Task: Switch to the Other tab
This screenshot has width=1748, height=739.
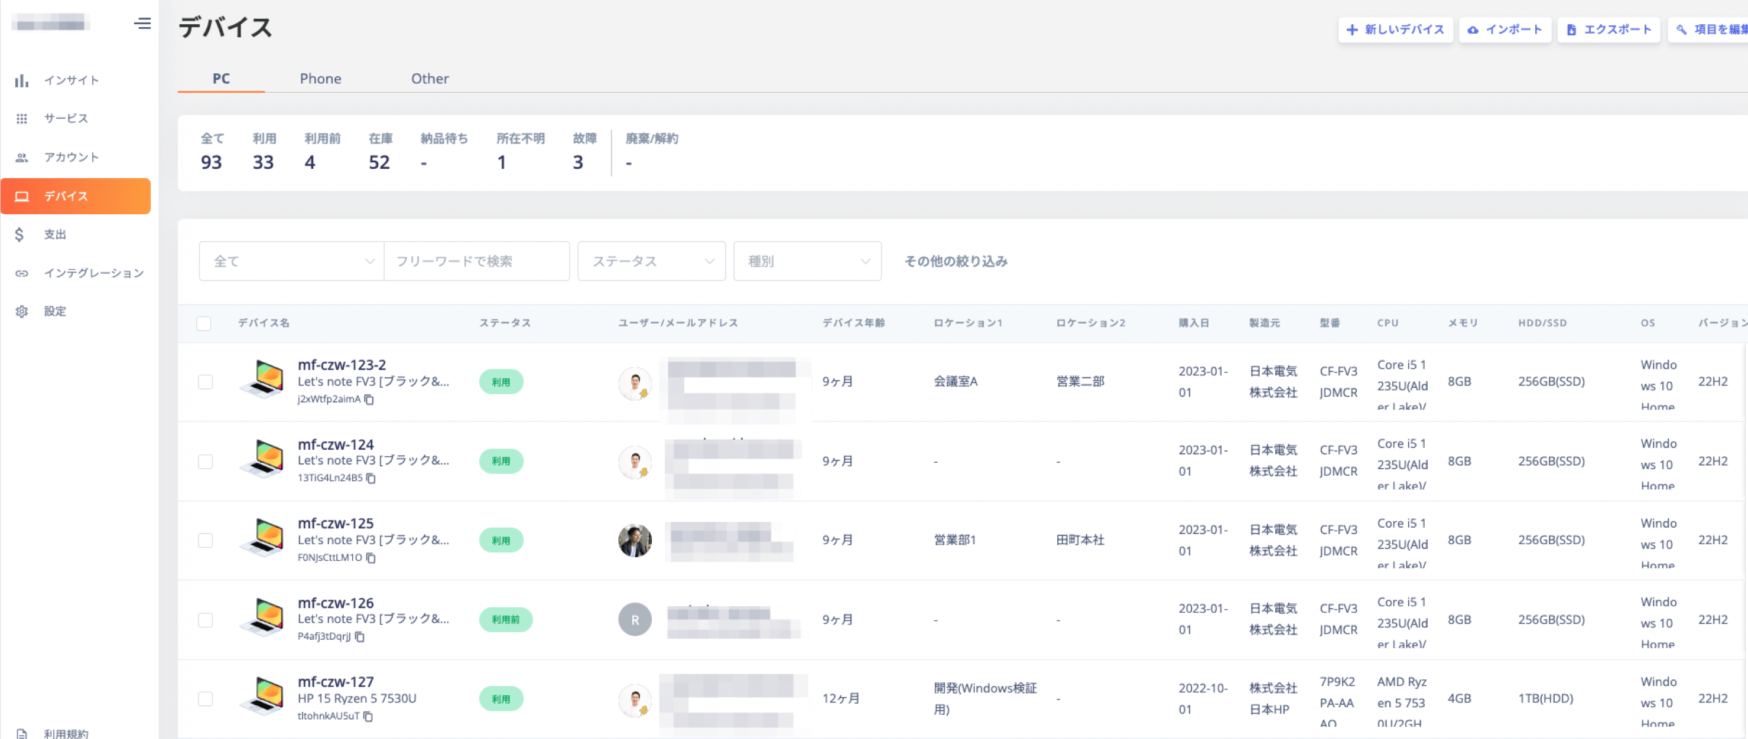Action: pos(430,79)
